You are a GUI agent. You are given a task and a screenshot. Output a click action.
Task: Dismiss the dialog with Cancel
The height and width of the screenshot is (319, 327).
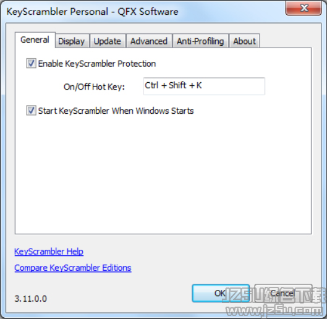pyautogui.click(x=283, y=293)
